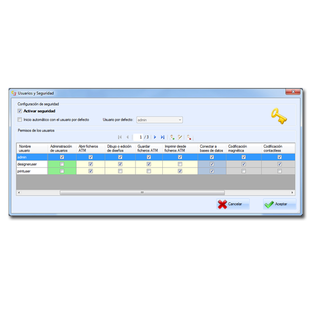Click the Cancelar button
Image resolution: width=312 pixels, height=312 pixels.
(x=233, y=204)
